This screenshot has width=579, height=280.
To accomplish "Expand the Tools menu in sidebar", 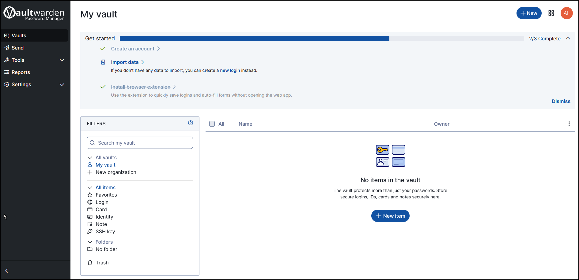I will click(x=34, y=60).
